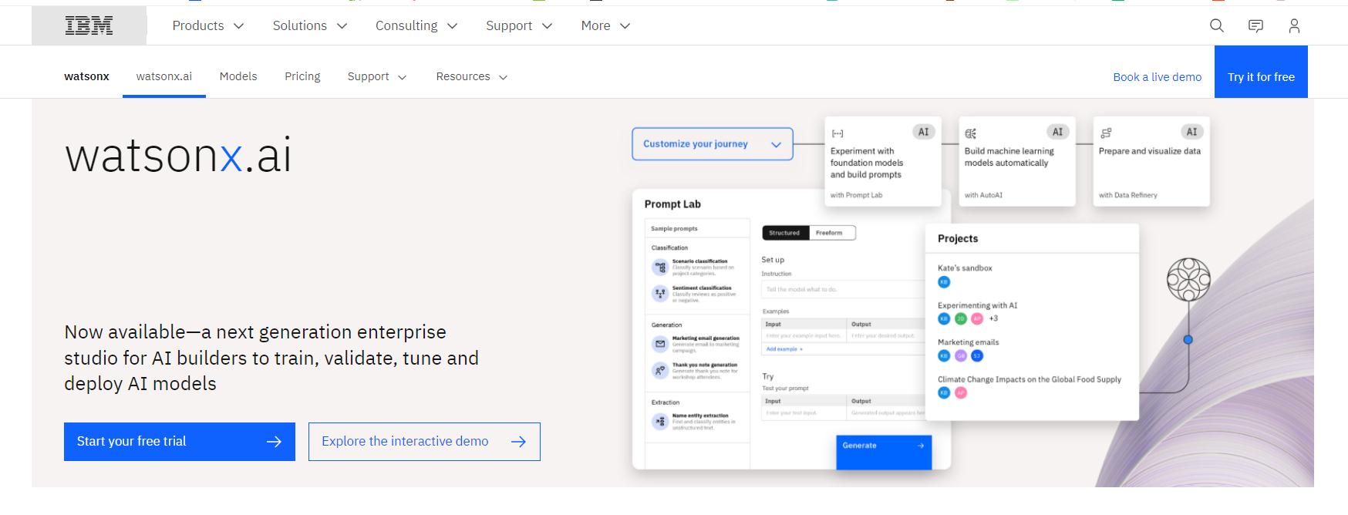Click arrow icon on Explore the interactive demo

[518, 442]
